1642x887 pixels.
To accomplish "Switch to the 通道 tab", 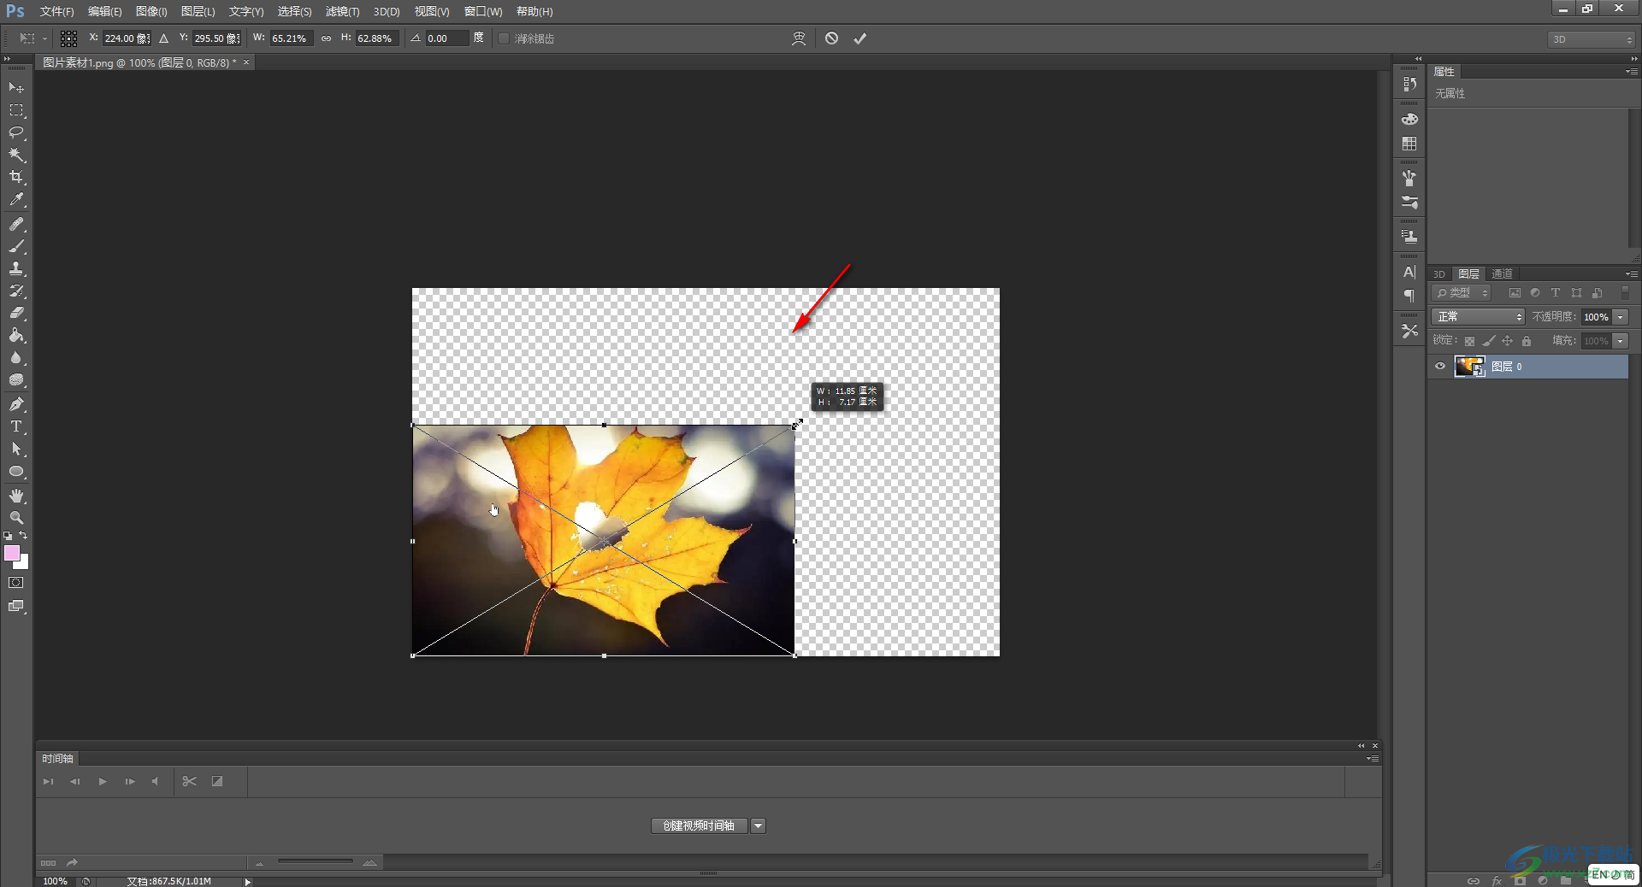I will [x=1502, y=273].
